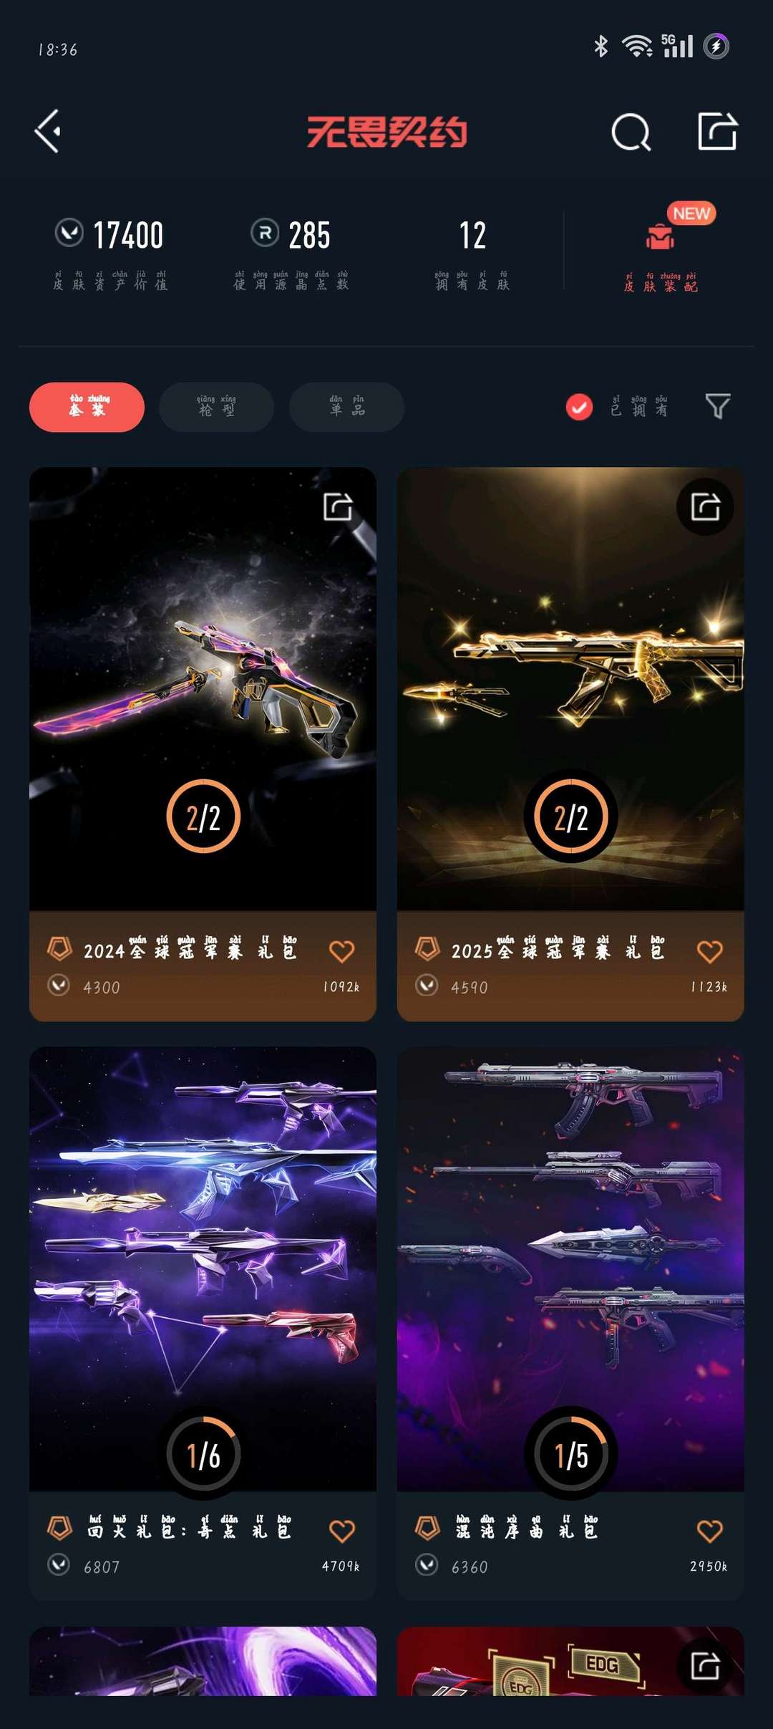Switch to the 枪型 tab
The height and width of the screenshot is (1729, 773).
click(216, 407)
